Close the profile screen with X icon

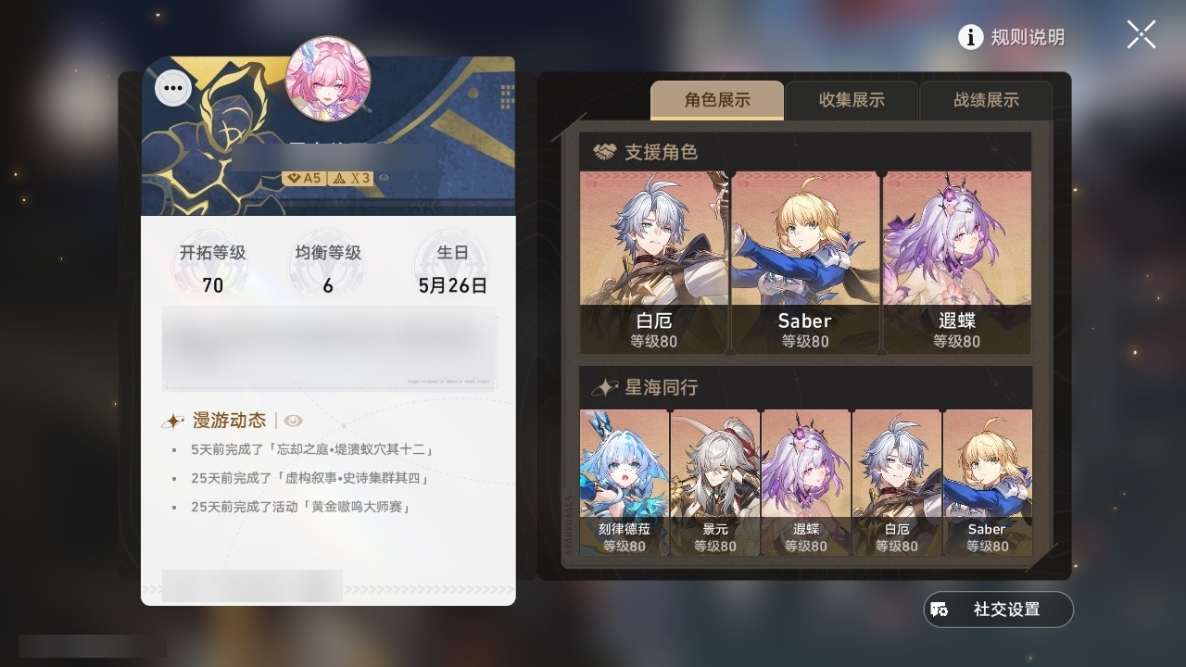pyautogui.click(x=1142, y=35)
